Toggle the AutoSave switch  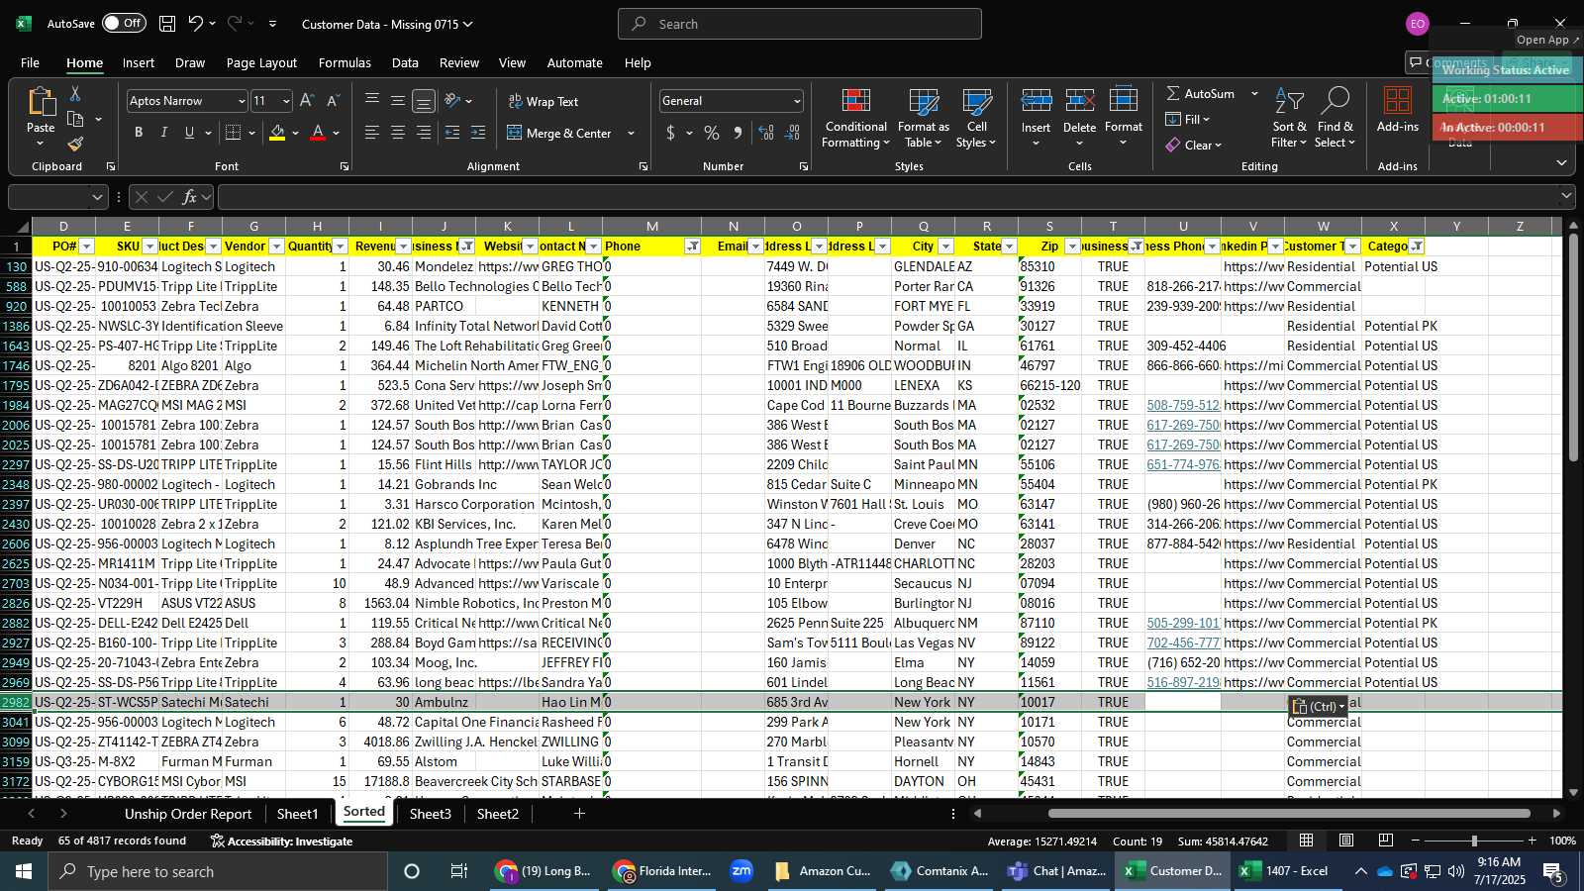(x=124, y=23)
